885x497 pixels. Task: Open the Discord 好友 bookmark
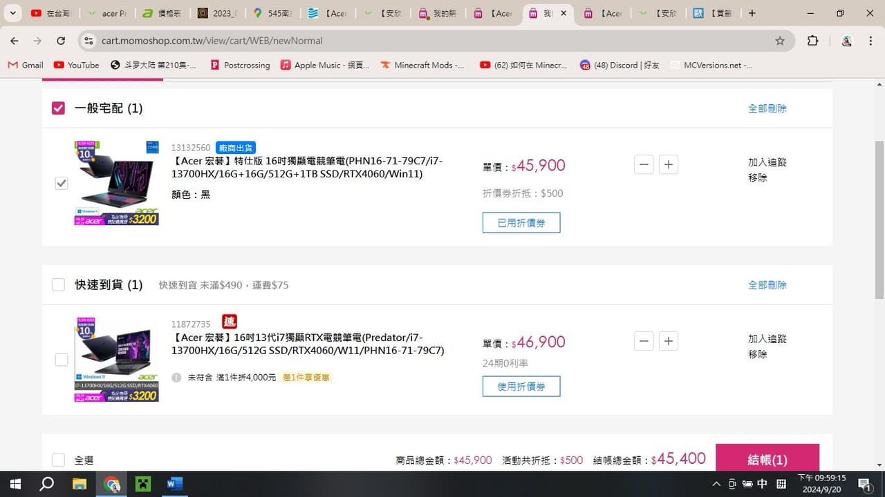(x=619, y=65)
